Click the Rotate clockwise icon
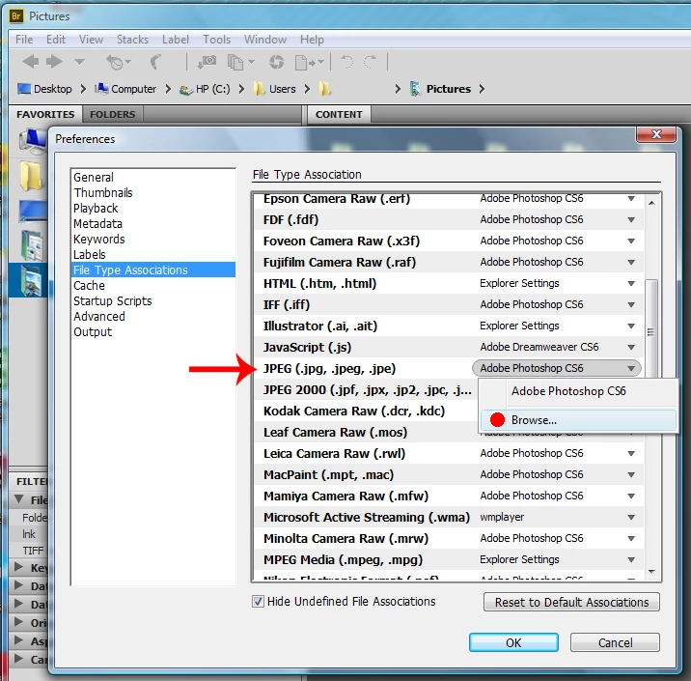The height and width of the screenshot is (681, 691). (x=371, y=62)
